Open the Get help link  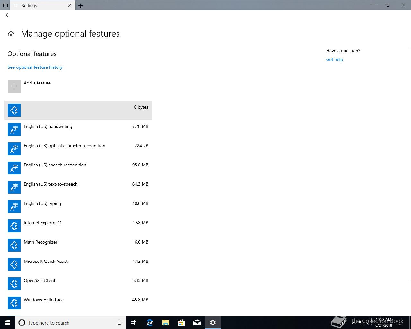(x=335, y=59)
